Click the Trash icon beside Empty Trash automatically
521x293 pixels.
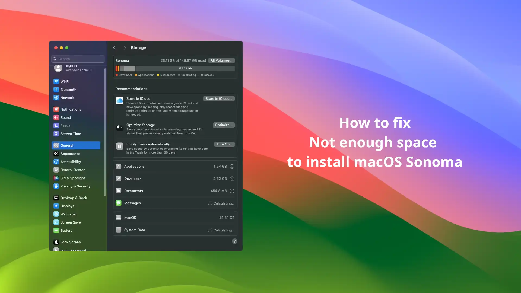click(x=120, y=146)
